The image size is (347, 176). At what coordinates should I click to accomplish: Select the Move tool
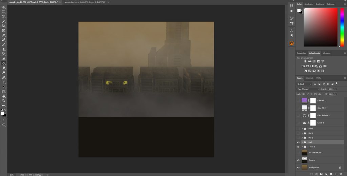pos(3,7)
